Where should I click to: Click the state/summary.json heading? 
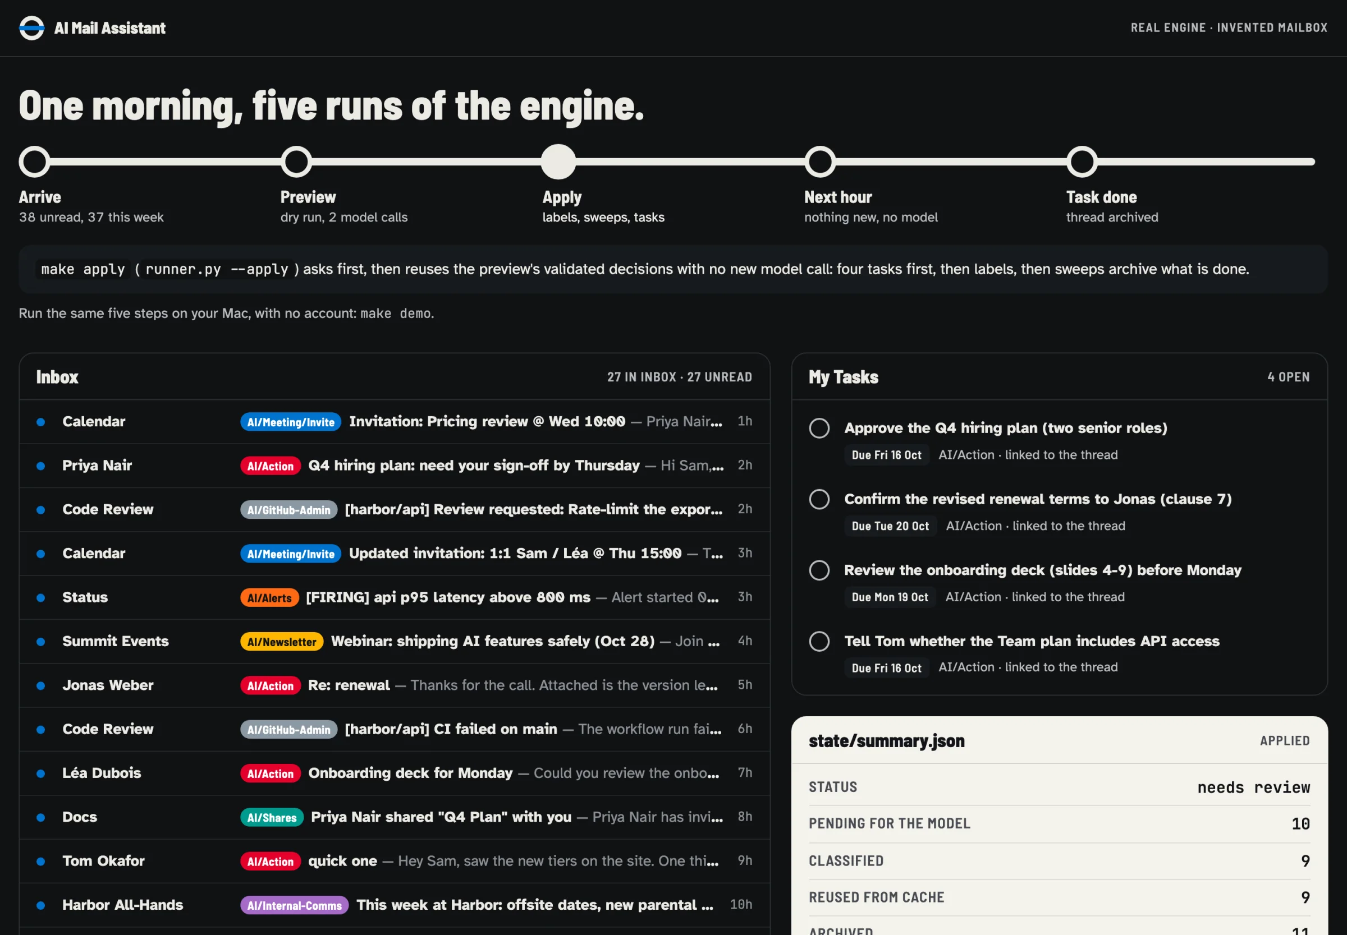pyautogui.click(x=886, y=741)
